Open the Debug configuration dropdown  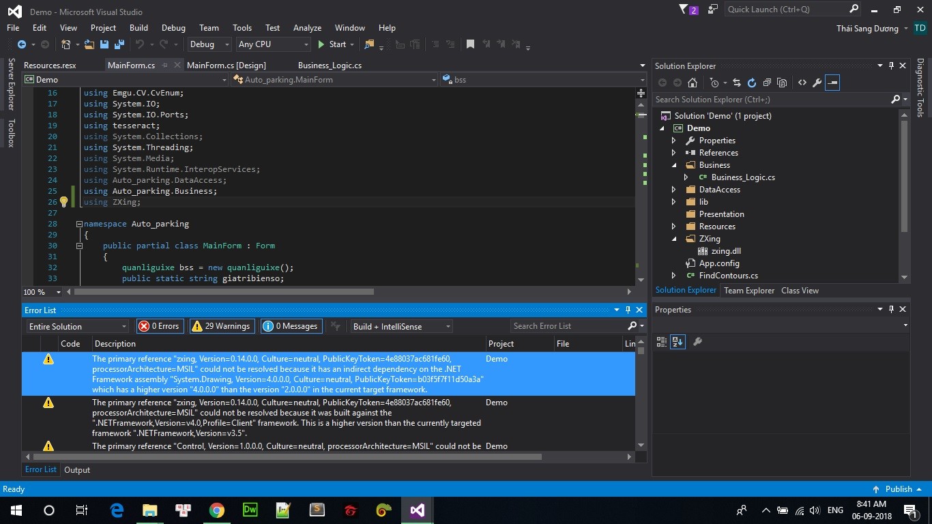(x=210, y=44)
